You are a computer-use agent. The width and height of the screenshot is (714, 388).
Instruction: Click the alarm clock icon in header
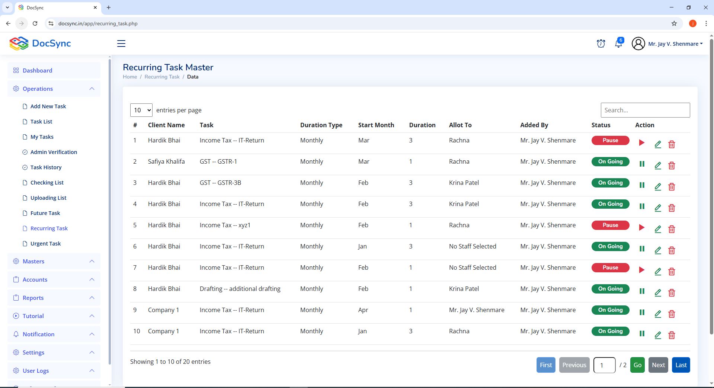point(601,44)
